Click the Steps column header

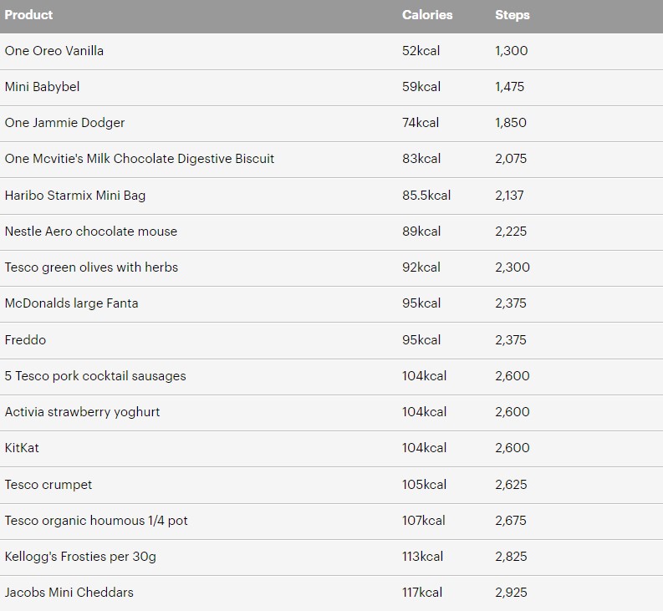512,15
